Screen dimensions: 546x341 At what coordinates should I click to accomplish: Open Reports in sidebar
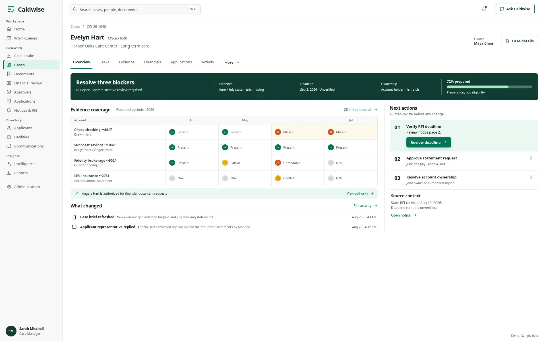coord(31,173)
